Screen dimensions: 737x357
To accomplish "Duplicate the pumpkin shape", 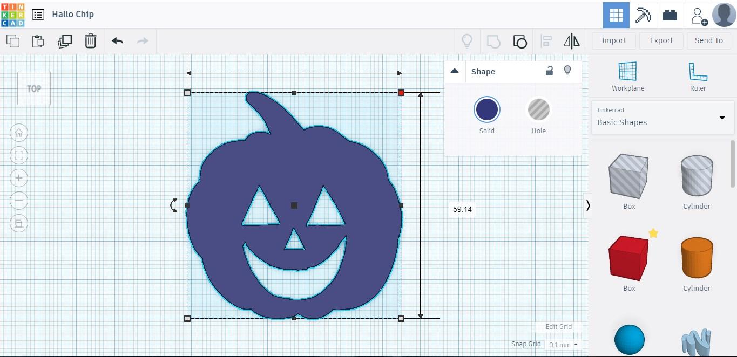I will [65, 40].
